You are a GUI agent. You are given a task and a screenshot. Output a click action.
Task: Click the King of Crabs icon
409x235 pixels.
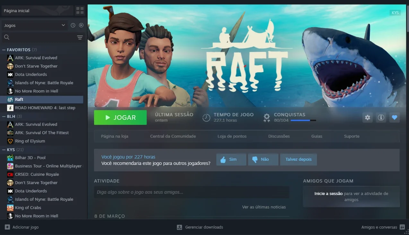tap(10, 208)
